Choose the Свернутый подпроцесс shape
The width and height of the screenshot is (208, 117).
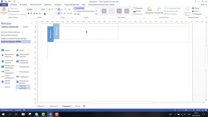(x=22, y=61)
